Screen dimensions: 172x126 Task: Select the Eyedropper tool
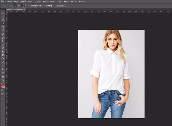tap(3, 31)
